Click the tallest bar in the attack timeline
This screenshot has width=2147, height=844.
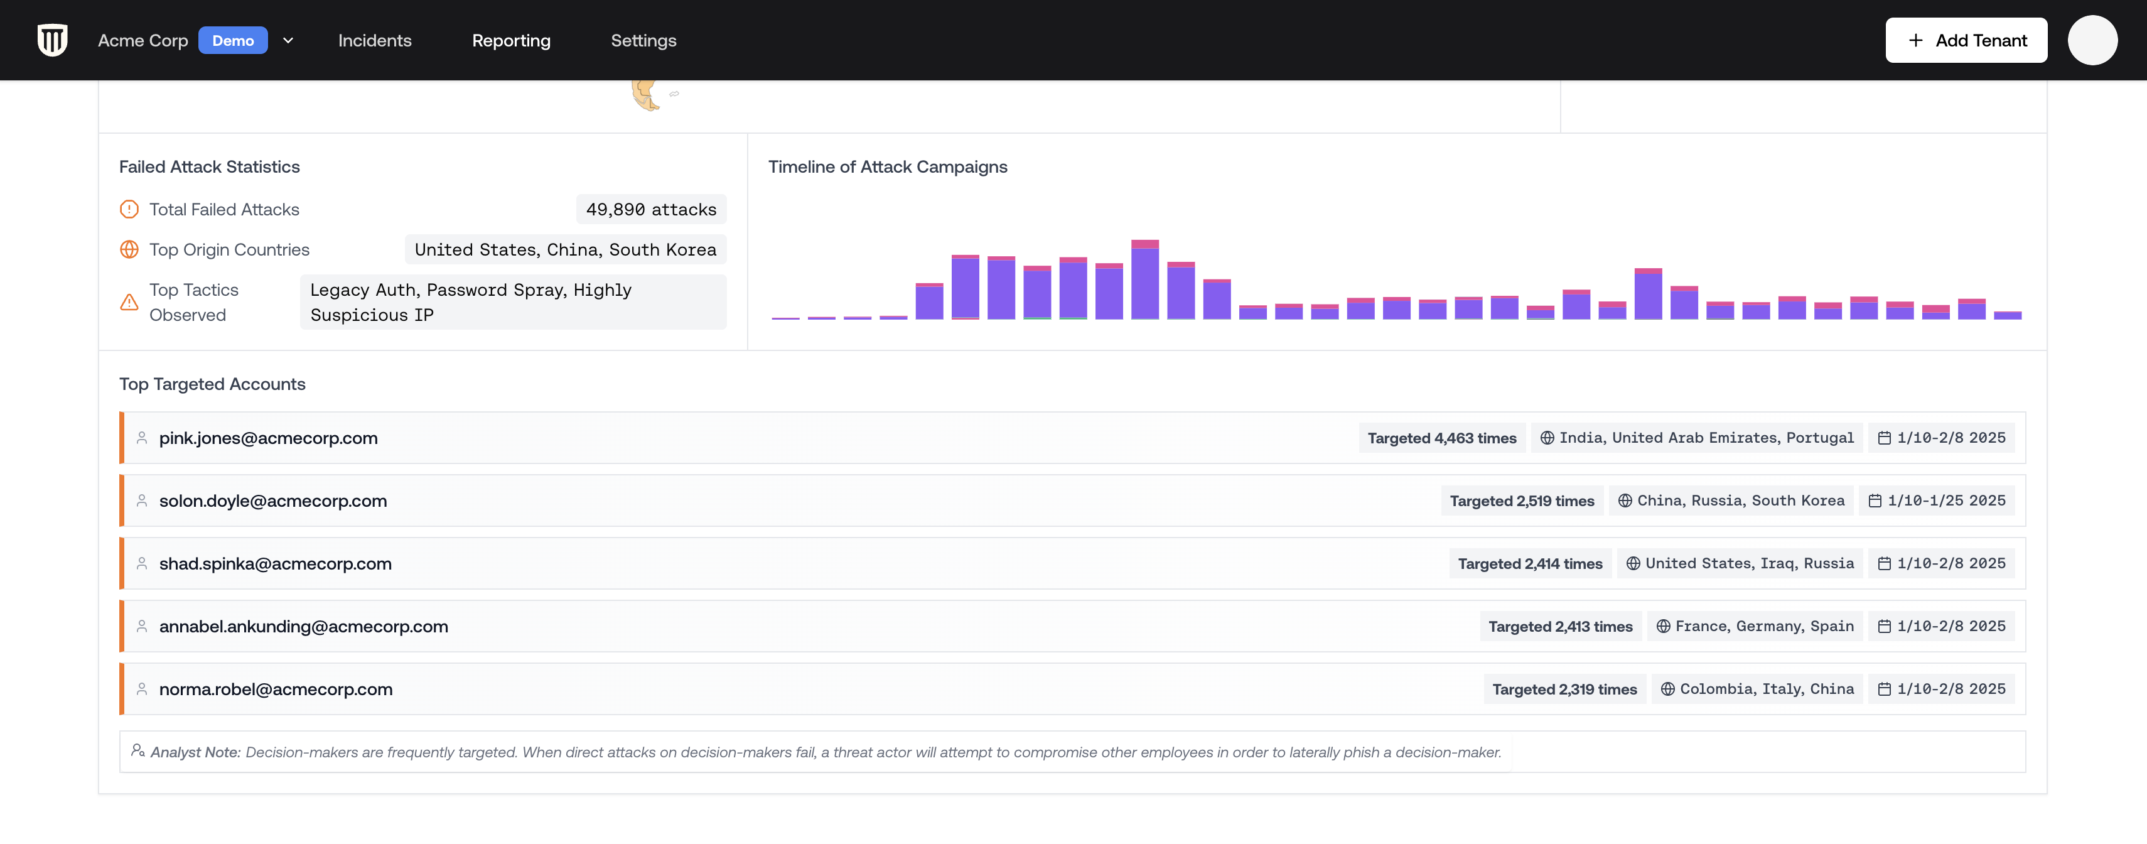click(1144, 281)
